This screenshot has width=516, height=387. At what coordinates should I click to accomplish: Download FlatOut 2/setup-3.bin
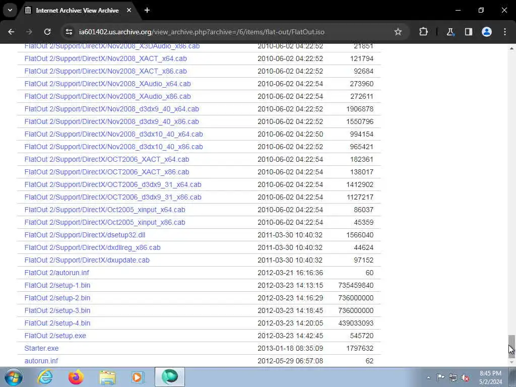[x=57, y=310]
